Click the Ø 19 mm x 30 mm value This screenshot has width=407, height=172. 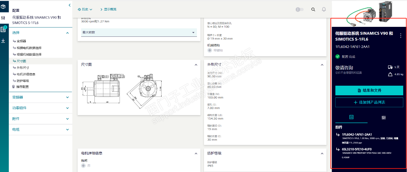click(220, 39)
